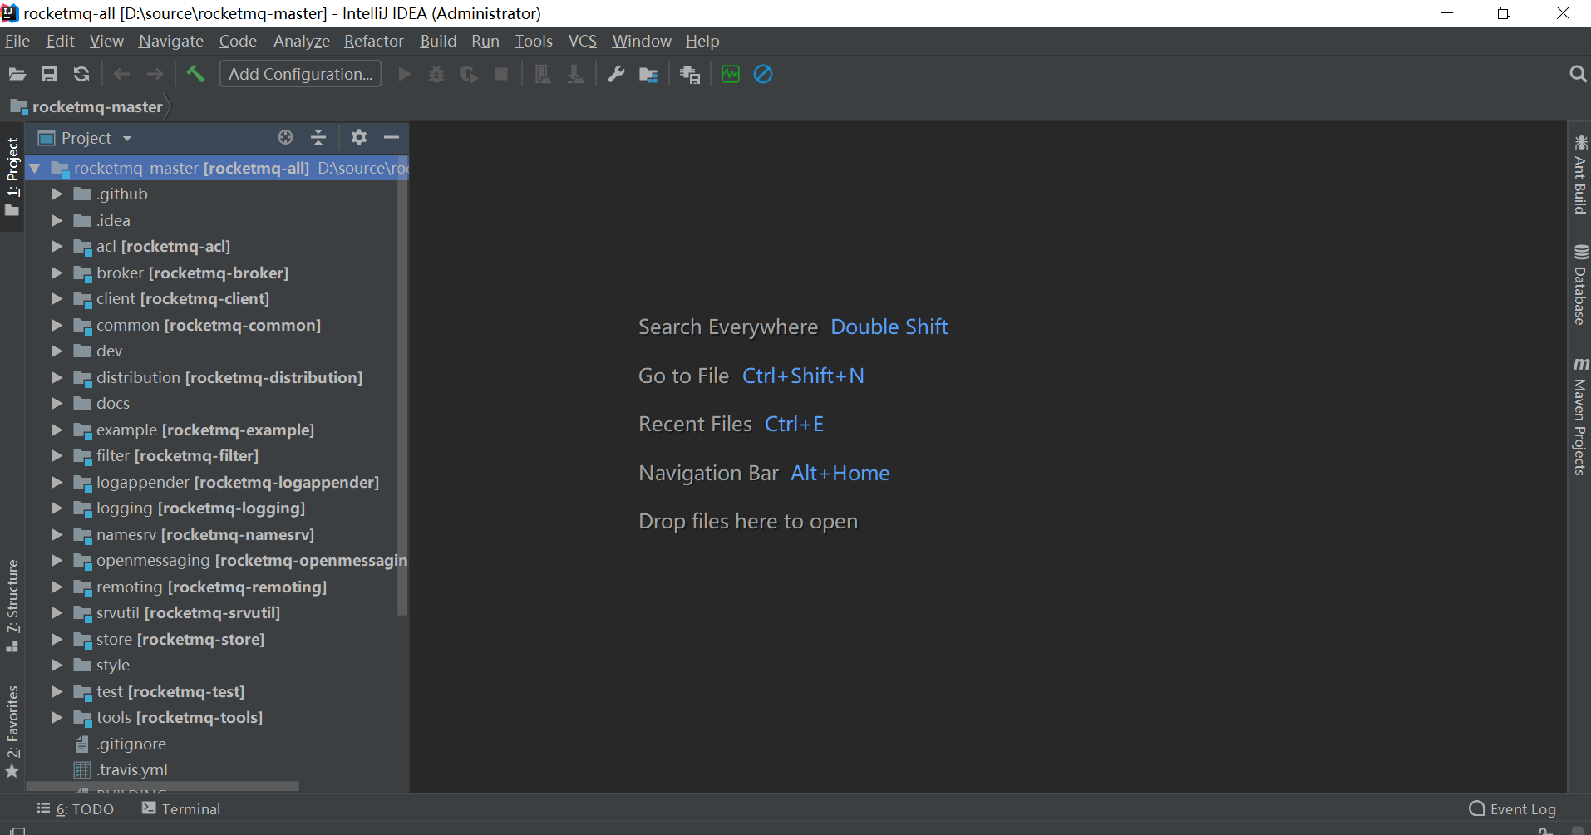Open Settings via the wrench icon
The image size is (1591, 835).
tap(616, 74)
